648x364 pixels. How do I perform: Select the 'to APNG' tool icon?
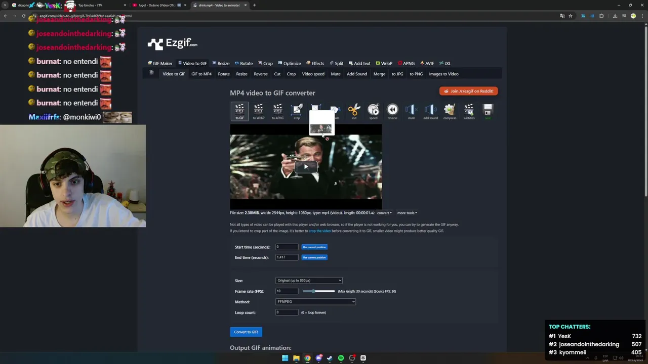[277, 111]
